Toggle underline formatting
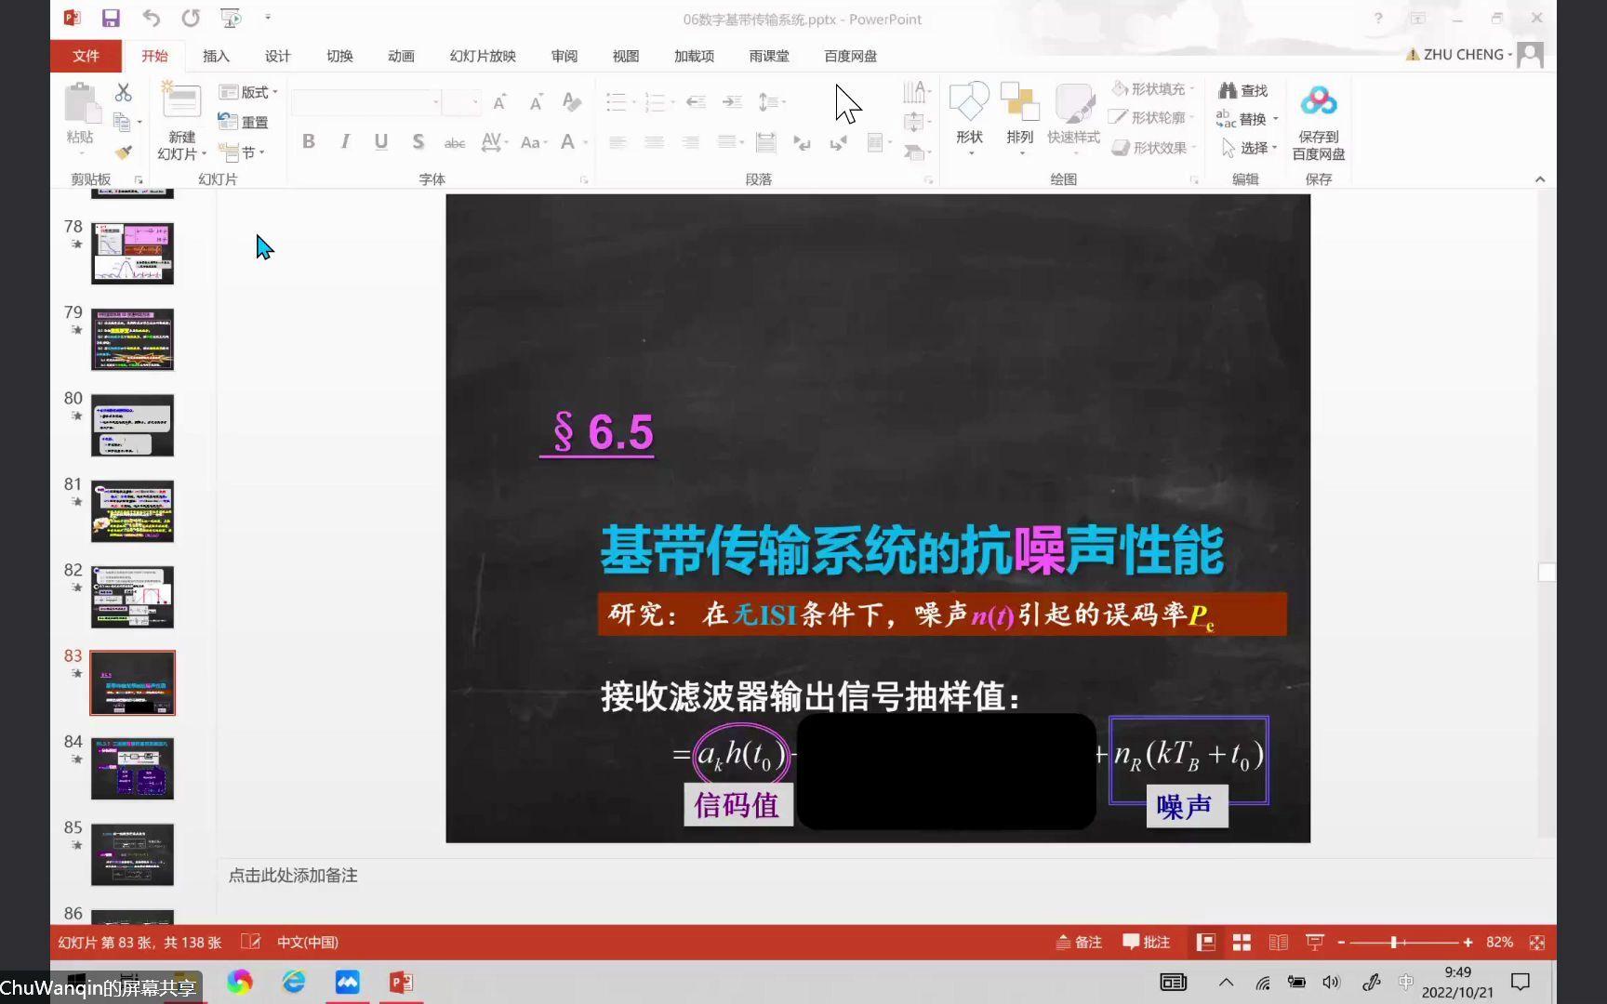Image resolution: width=1607 pixels, height=1004 pixels. pyautogui.click(x=380, y=140)
